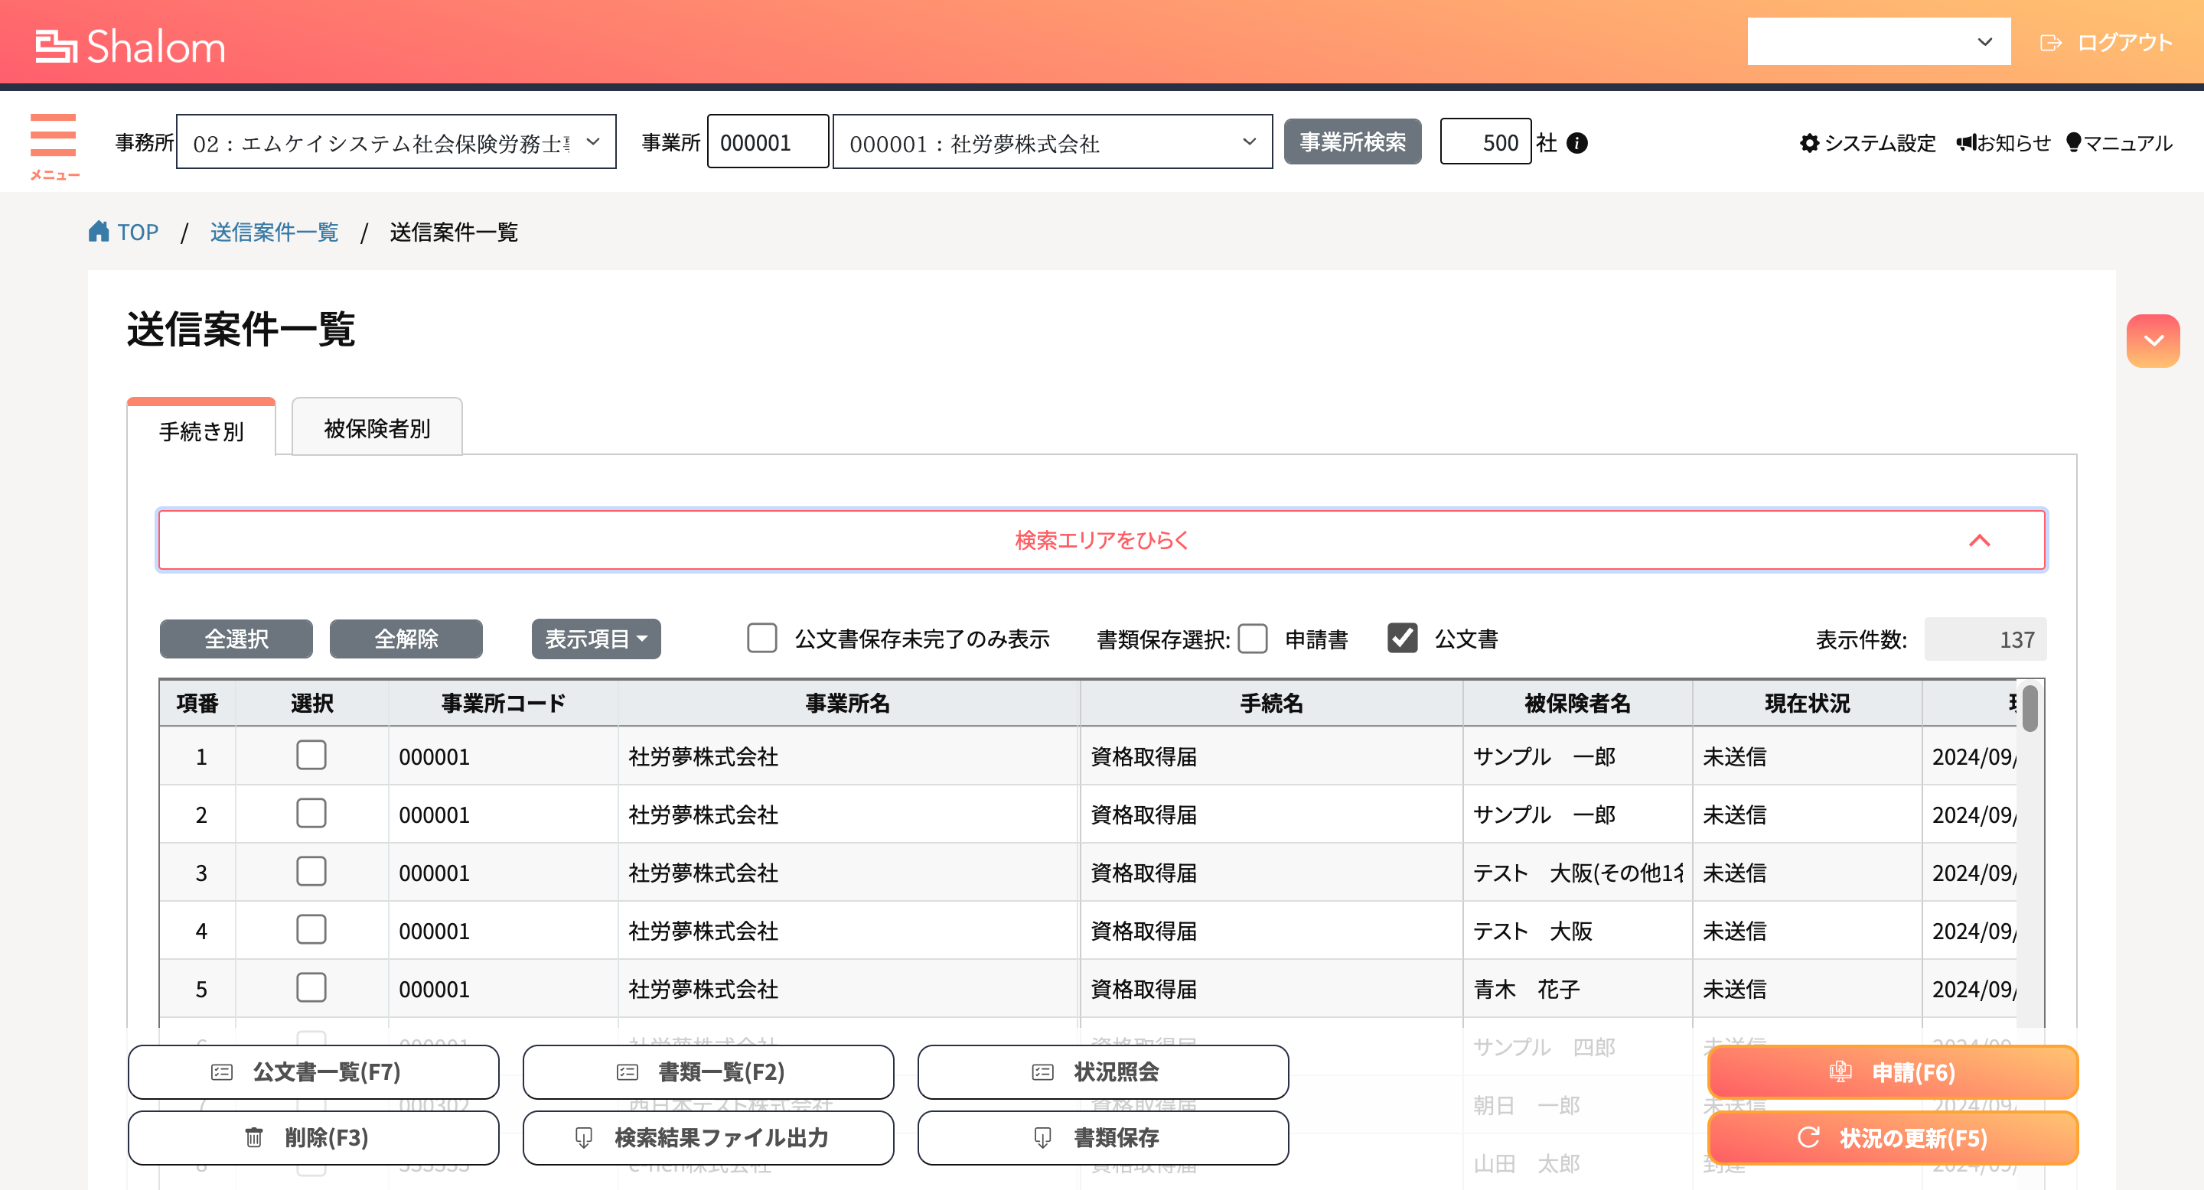Open お知らせ megaphone icon
The height and width of the screenshot is (1190, 2204).
click(1966, 143)
